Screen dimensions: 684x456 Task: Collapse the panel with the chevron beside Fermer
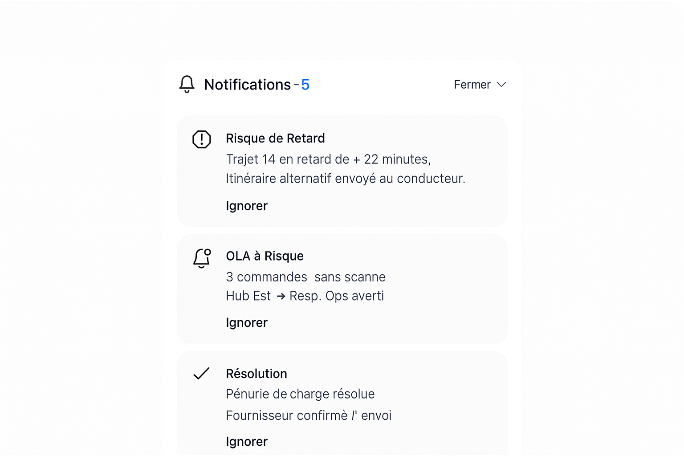(x=501, y=85)
